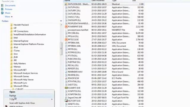Select file OWSSUPP.DLL
The image size is (190, 107).
point(74,20)
